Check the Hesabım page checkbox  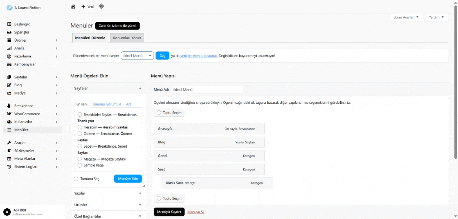80,127
